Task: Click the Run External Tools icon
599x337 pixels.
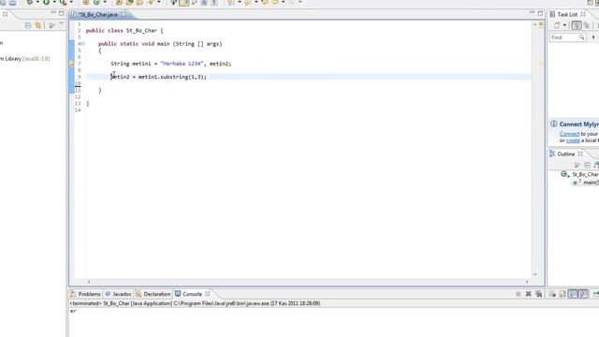Action: 64,2
